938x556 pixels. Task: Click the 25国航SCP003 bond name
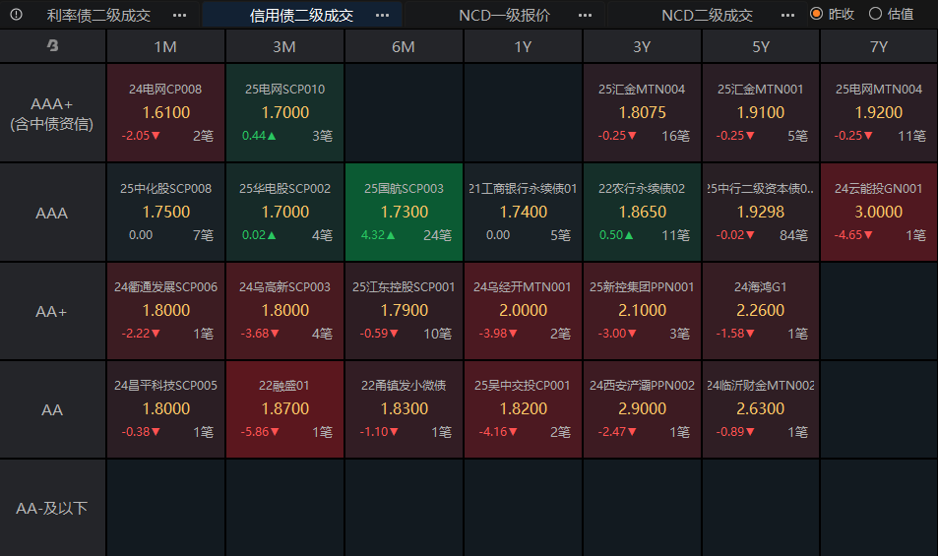coord(404,188)
